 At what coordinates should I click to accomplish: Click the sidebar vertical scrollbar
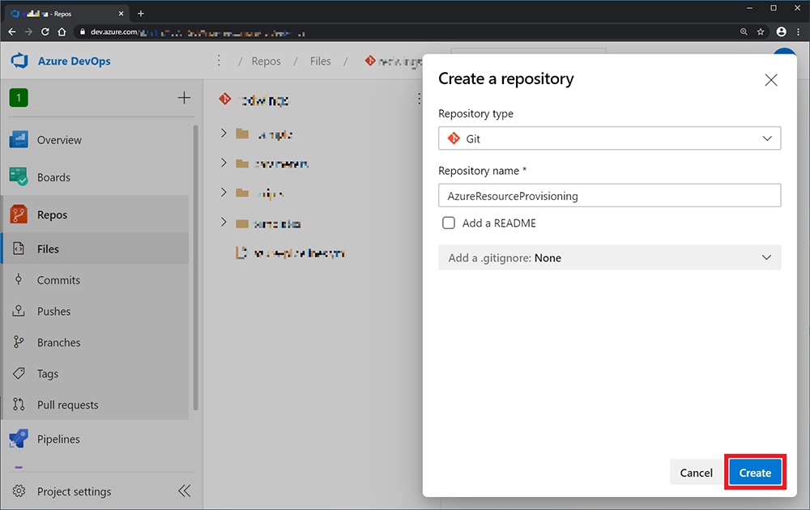pos(196,267)
